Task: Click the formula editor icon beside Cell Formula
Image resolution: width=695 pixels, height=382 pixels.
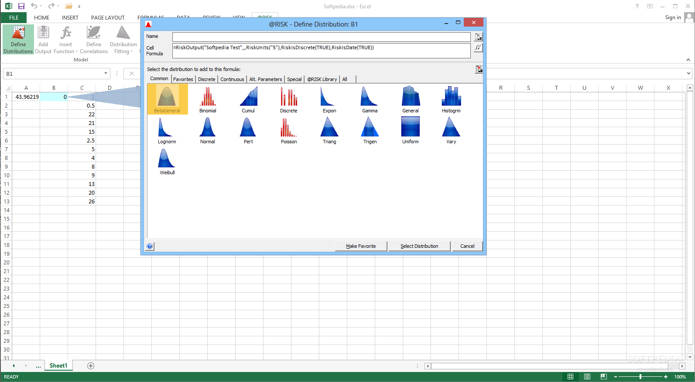Action: point(479,47)
